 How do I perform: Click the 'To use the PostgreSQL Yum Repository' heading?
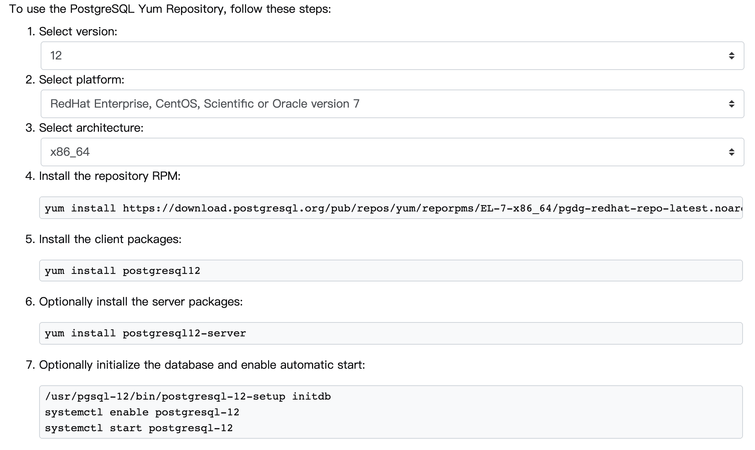tap(170, 9)
